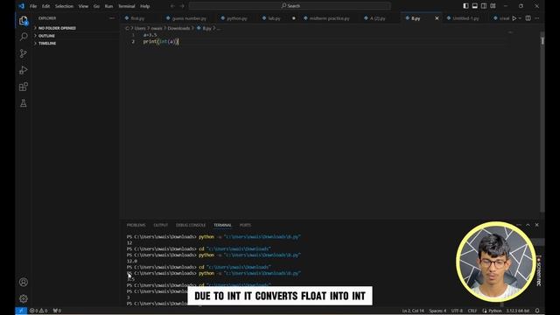560x315 pixels.
Task: Open the Go menu
Action: (x=96, y=6)
